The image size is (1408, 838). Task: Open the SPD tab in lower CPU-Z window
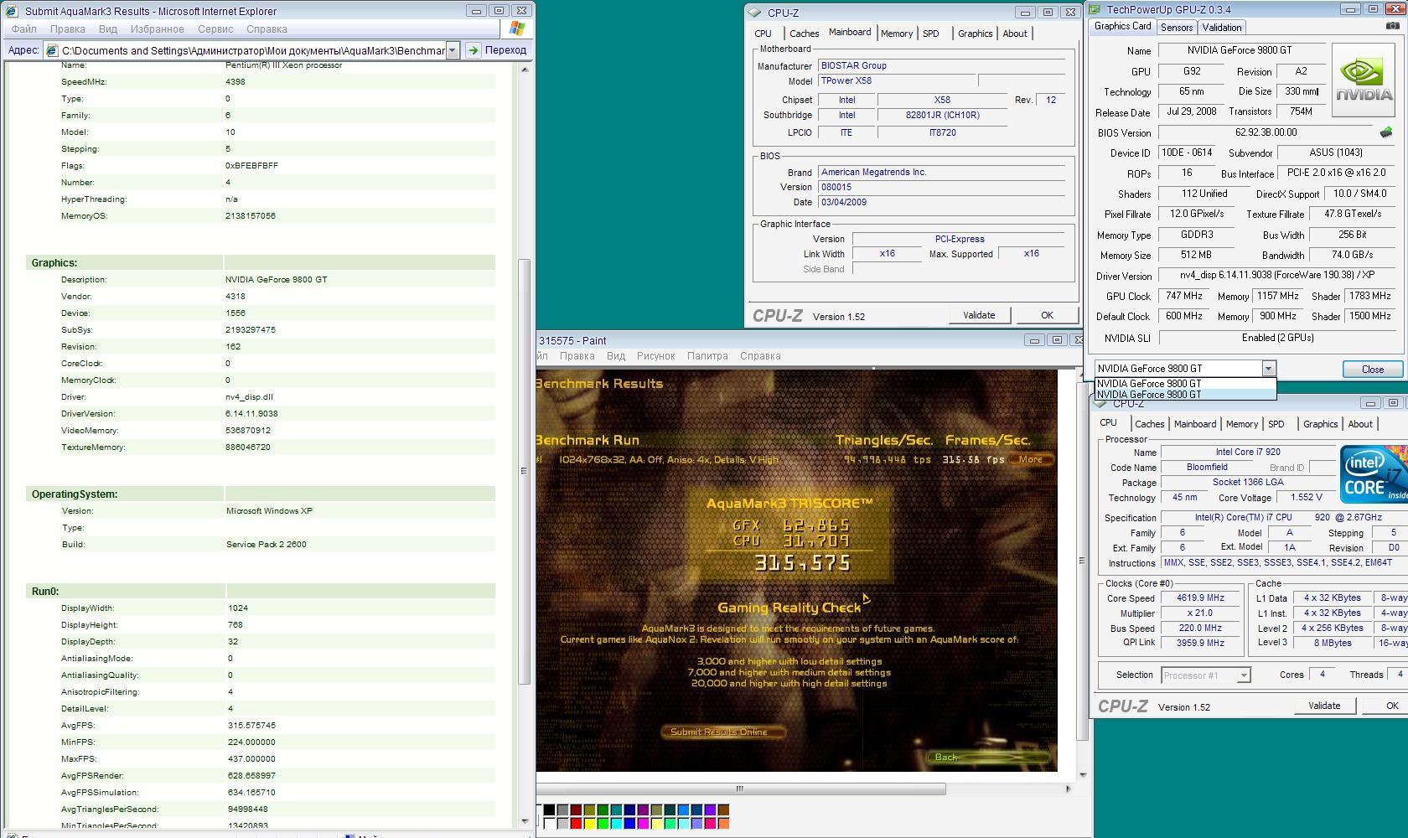coord(1276,424)
